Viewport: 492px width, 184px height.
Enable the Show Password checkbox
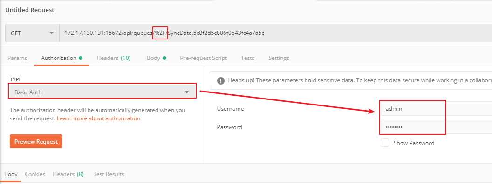click(x=385, y=143)
